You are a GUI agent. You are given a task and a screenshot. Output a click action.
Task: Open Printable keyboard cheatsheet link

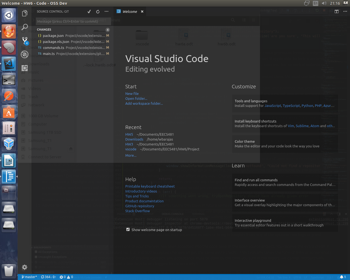pyautogui.click(x=150, y=186)
